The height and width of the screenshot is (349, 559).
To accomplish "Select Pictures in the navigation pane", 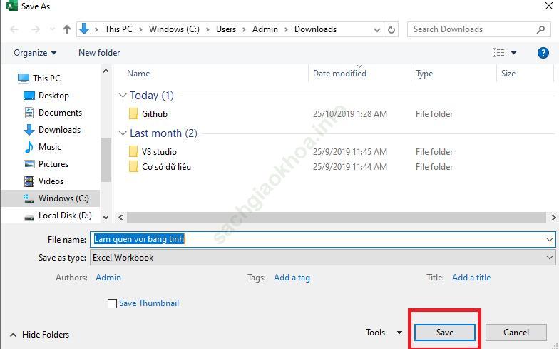I will tap(53, 164).
